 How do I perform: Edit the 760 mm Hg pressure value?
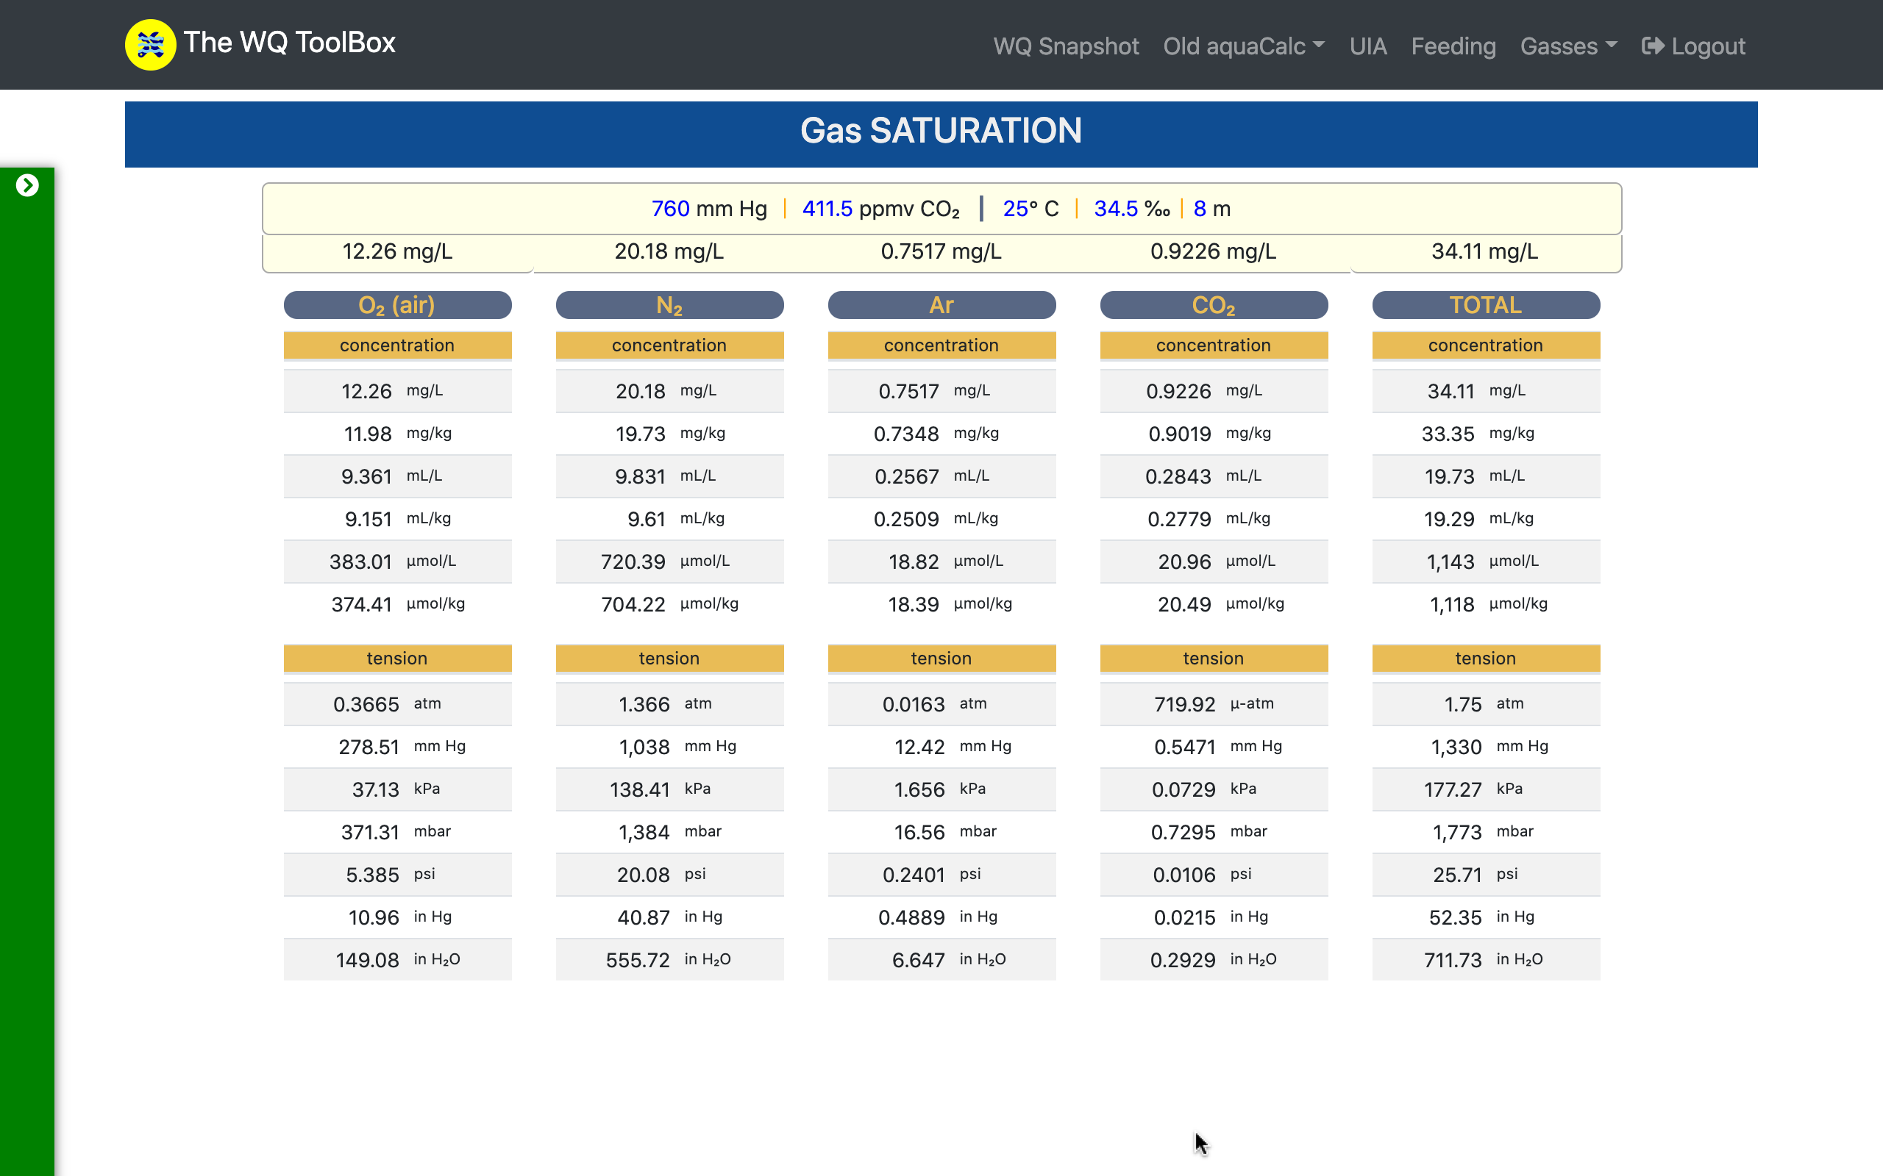tap(670, 209)
